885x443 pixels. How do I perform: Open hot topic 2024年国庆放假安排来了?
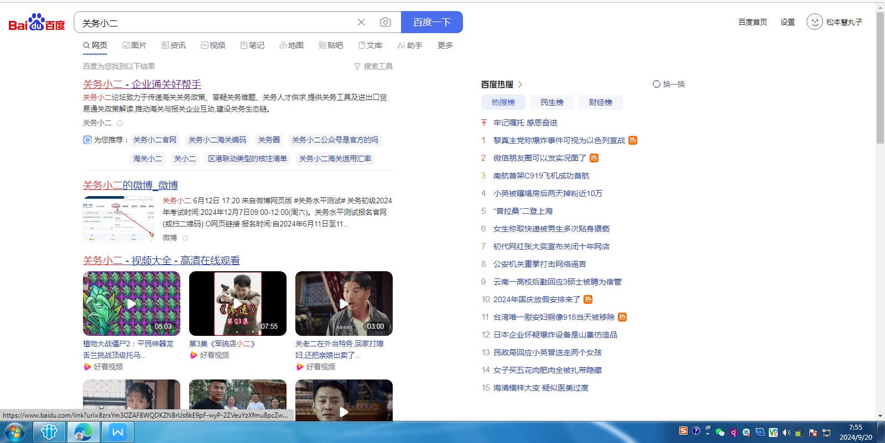537,299
